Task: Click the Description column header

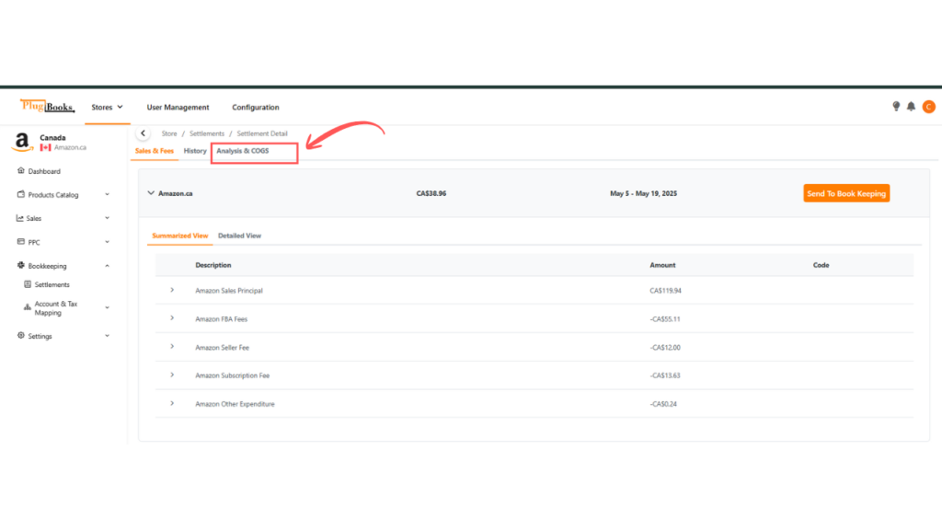Action: 213,265
